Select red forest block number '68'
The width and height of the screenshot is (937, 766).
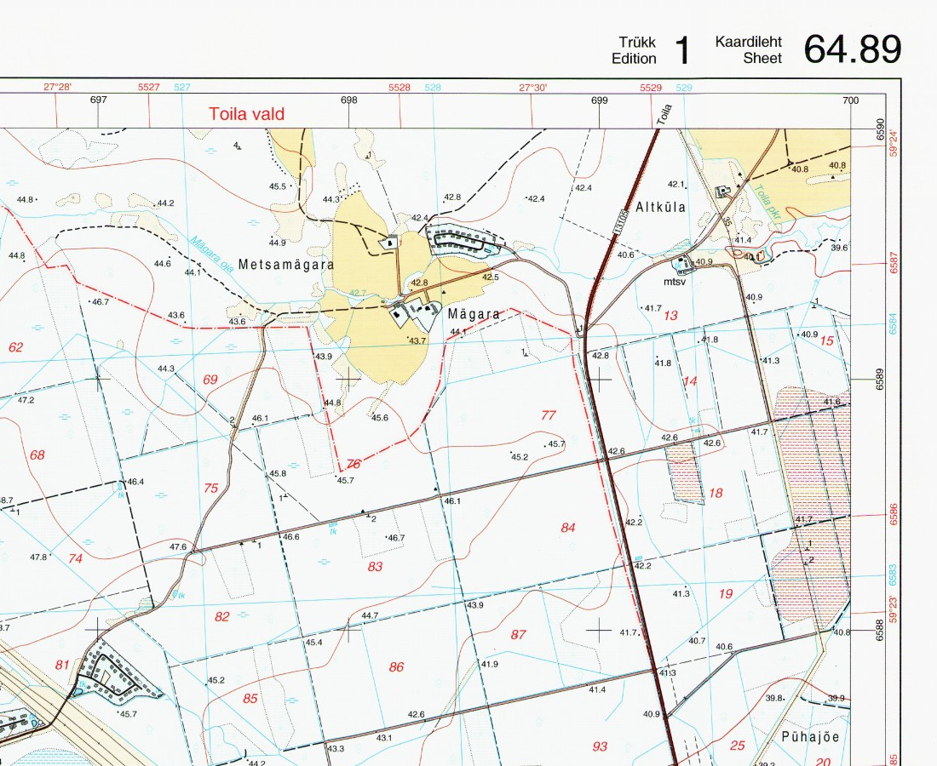pos(37,455)
